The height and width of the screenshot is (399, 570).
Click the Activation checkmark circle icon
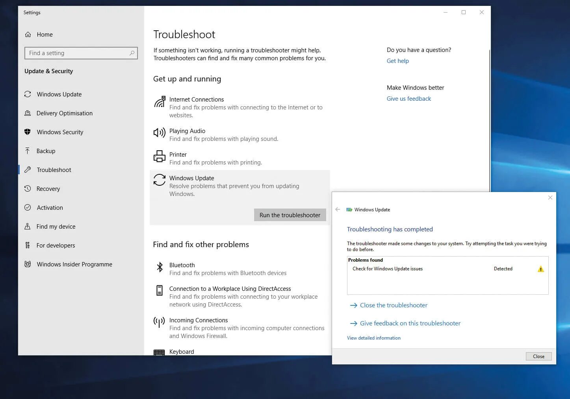point(28,208)
